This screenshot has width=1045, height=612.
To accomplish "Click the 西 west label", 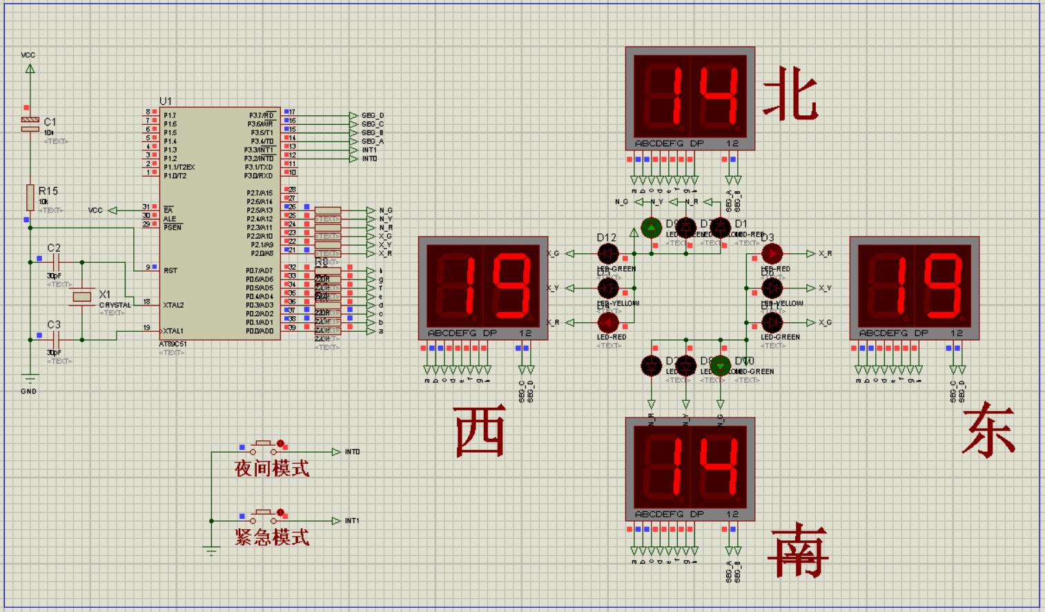I will click(x=480, y=431).
